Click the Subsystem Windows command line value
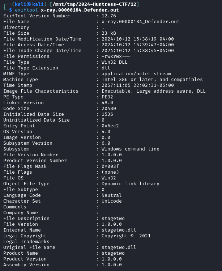 (x=130, y=149)
